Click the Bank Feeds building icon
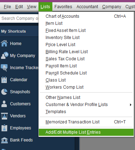The width and height of the screenshot is (135, 150). click(4, 140)
